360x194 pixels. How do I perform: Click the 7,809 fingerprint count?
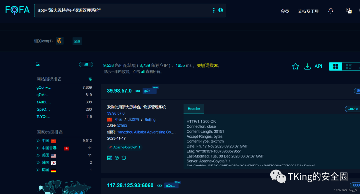point(87,88)
